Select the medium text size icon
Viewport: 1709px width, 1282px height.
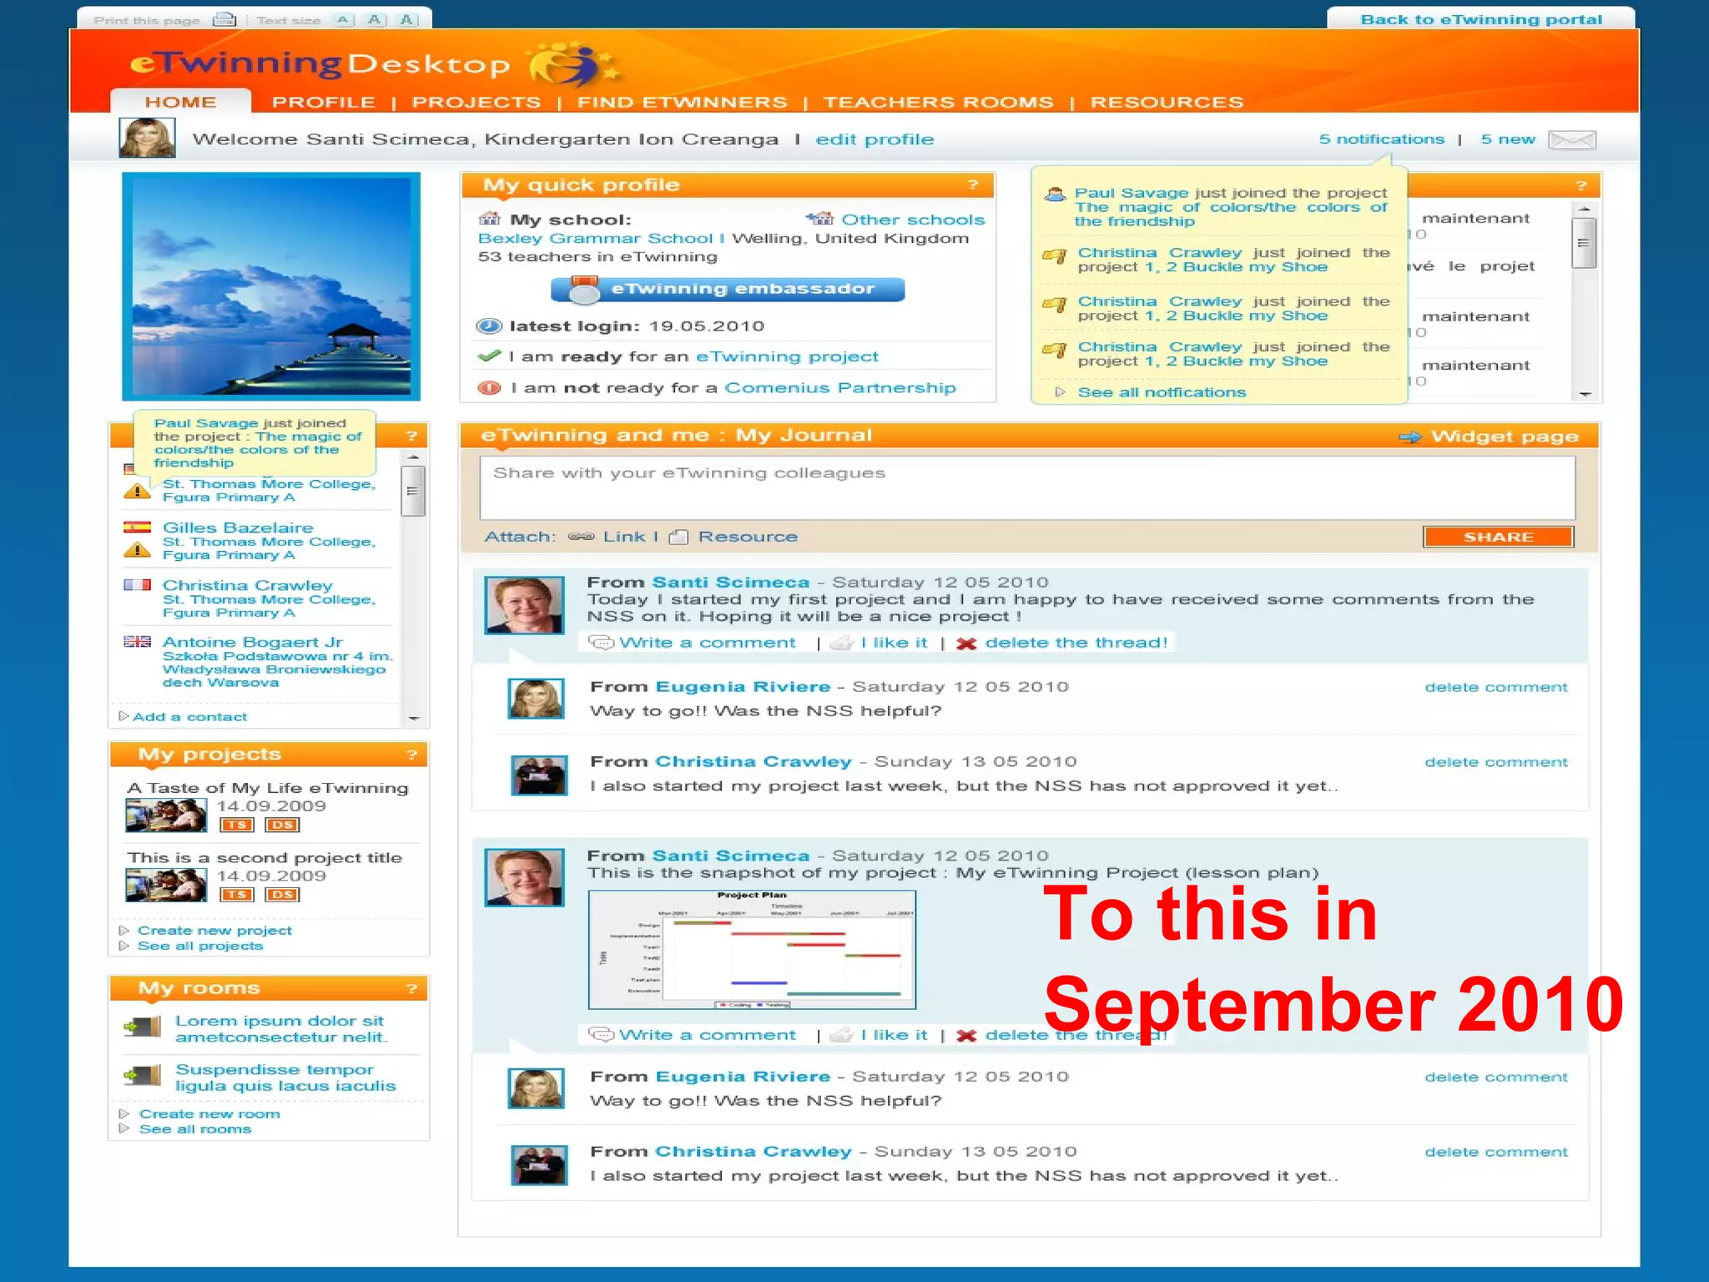[376, 19]
